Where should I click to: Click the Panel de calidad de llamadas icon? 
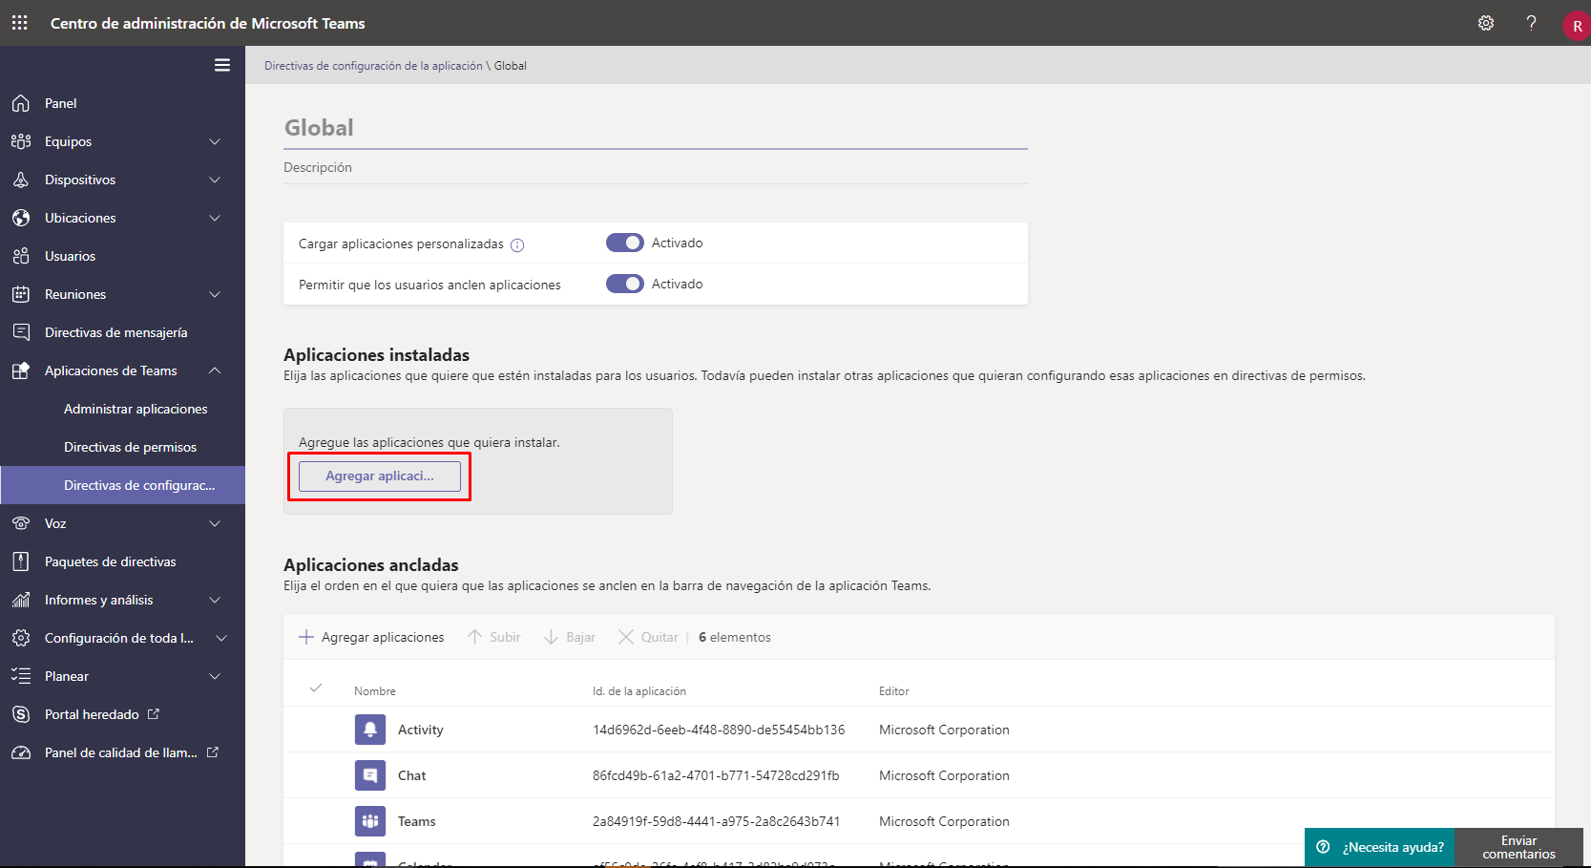pos(21,752)
